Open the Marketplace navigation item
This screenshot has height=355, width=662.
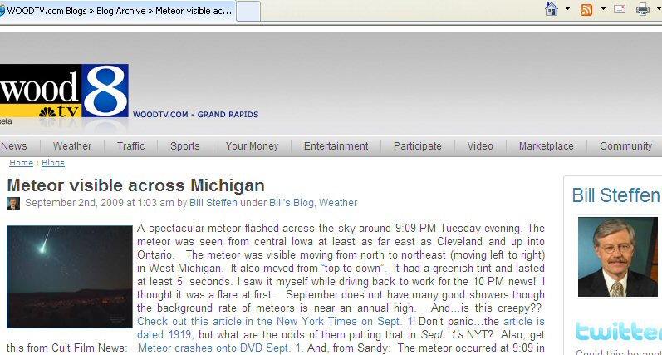point(546,146)
